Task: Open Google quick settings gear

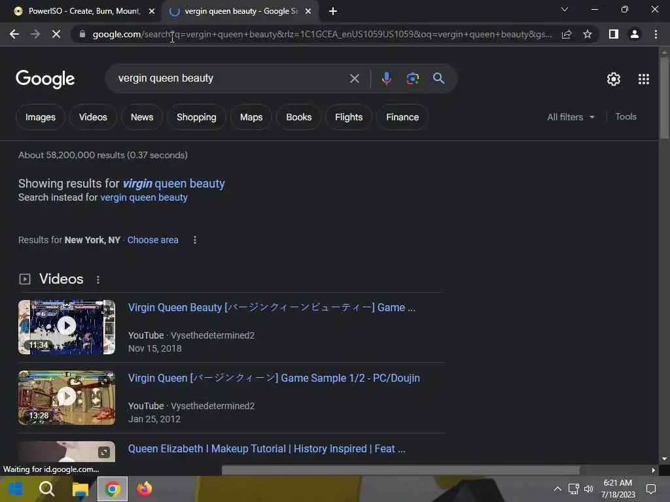Action: pyautogui.click(x=614, y=79)
